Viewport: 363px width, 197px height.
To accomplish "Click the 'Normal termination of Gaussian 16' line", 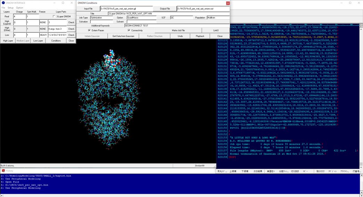I will click(x=278, y=154).
